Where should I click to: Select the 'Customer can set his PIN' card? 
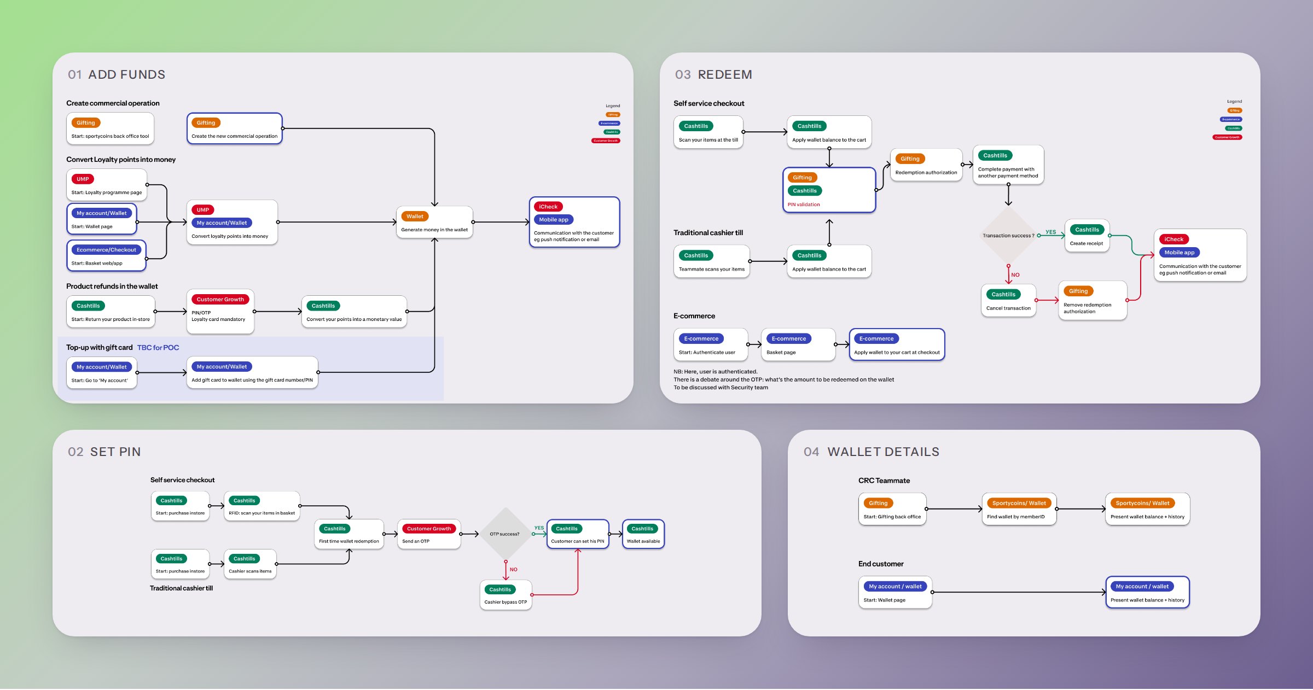click(578, 534)
